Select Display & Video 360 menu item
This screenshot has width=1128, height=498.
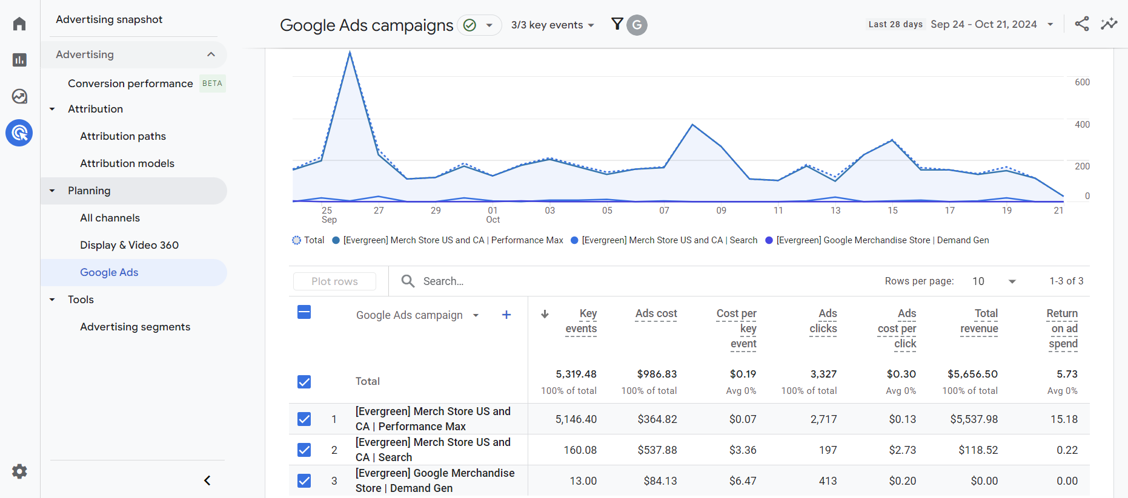[x=130, y=245]
